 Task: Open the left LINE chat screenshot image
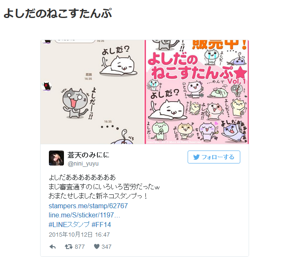92,92
